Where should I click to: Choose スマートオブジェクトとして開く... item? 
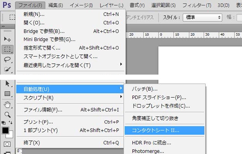pos(71,56)
